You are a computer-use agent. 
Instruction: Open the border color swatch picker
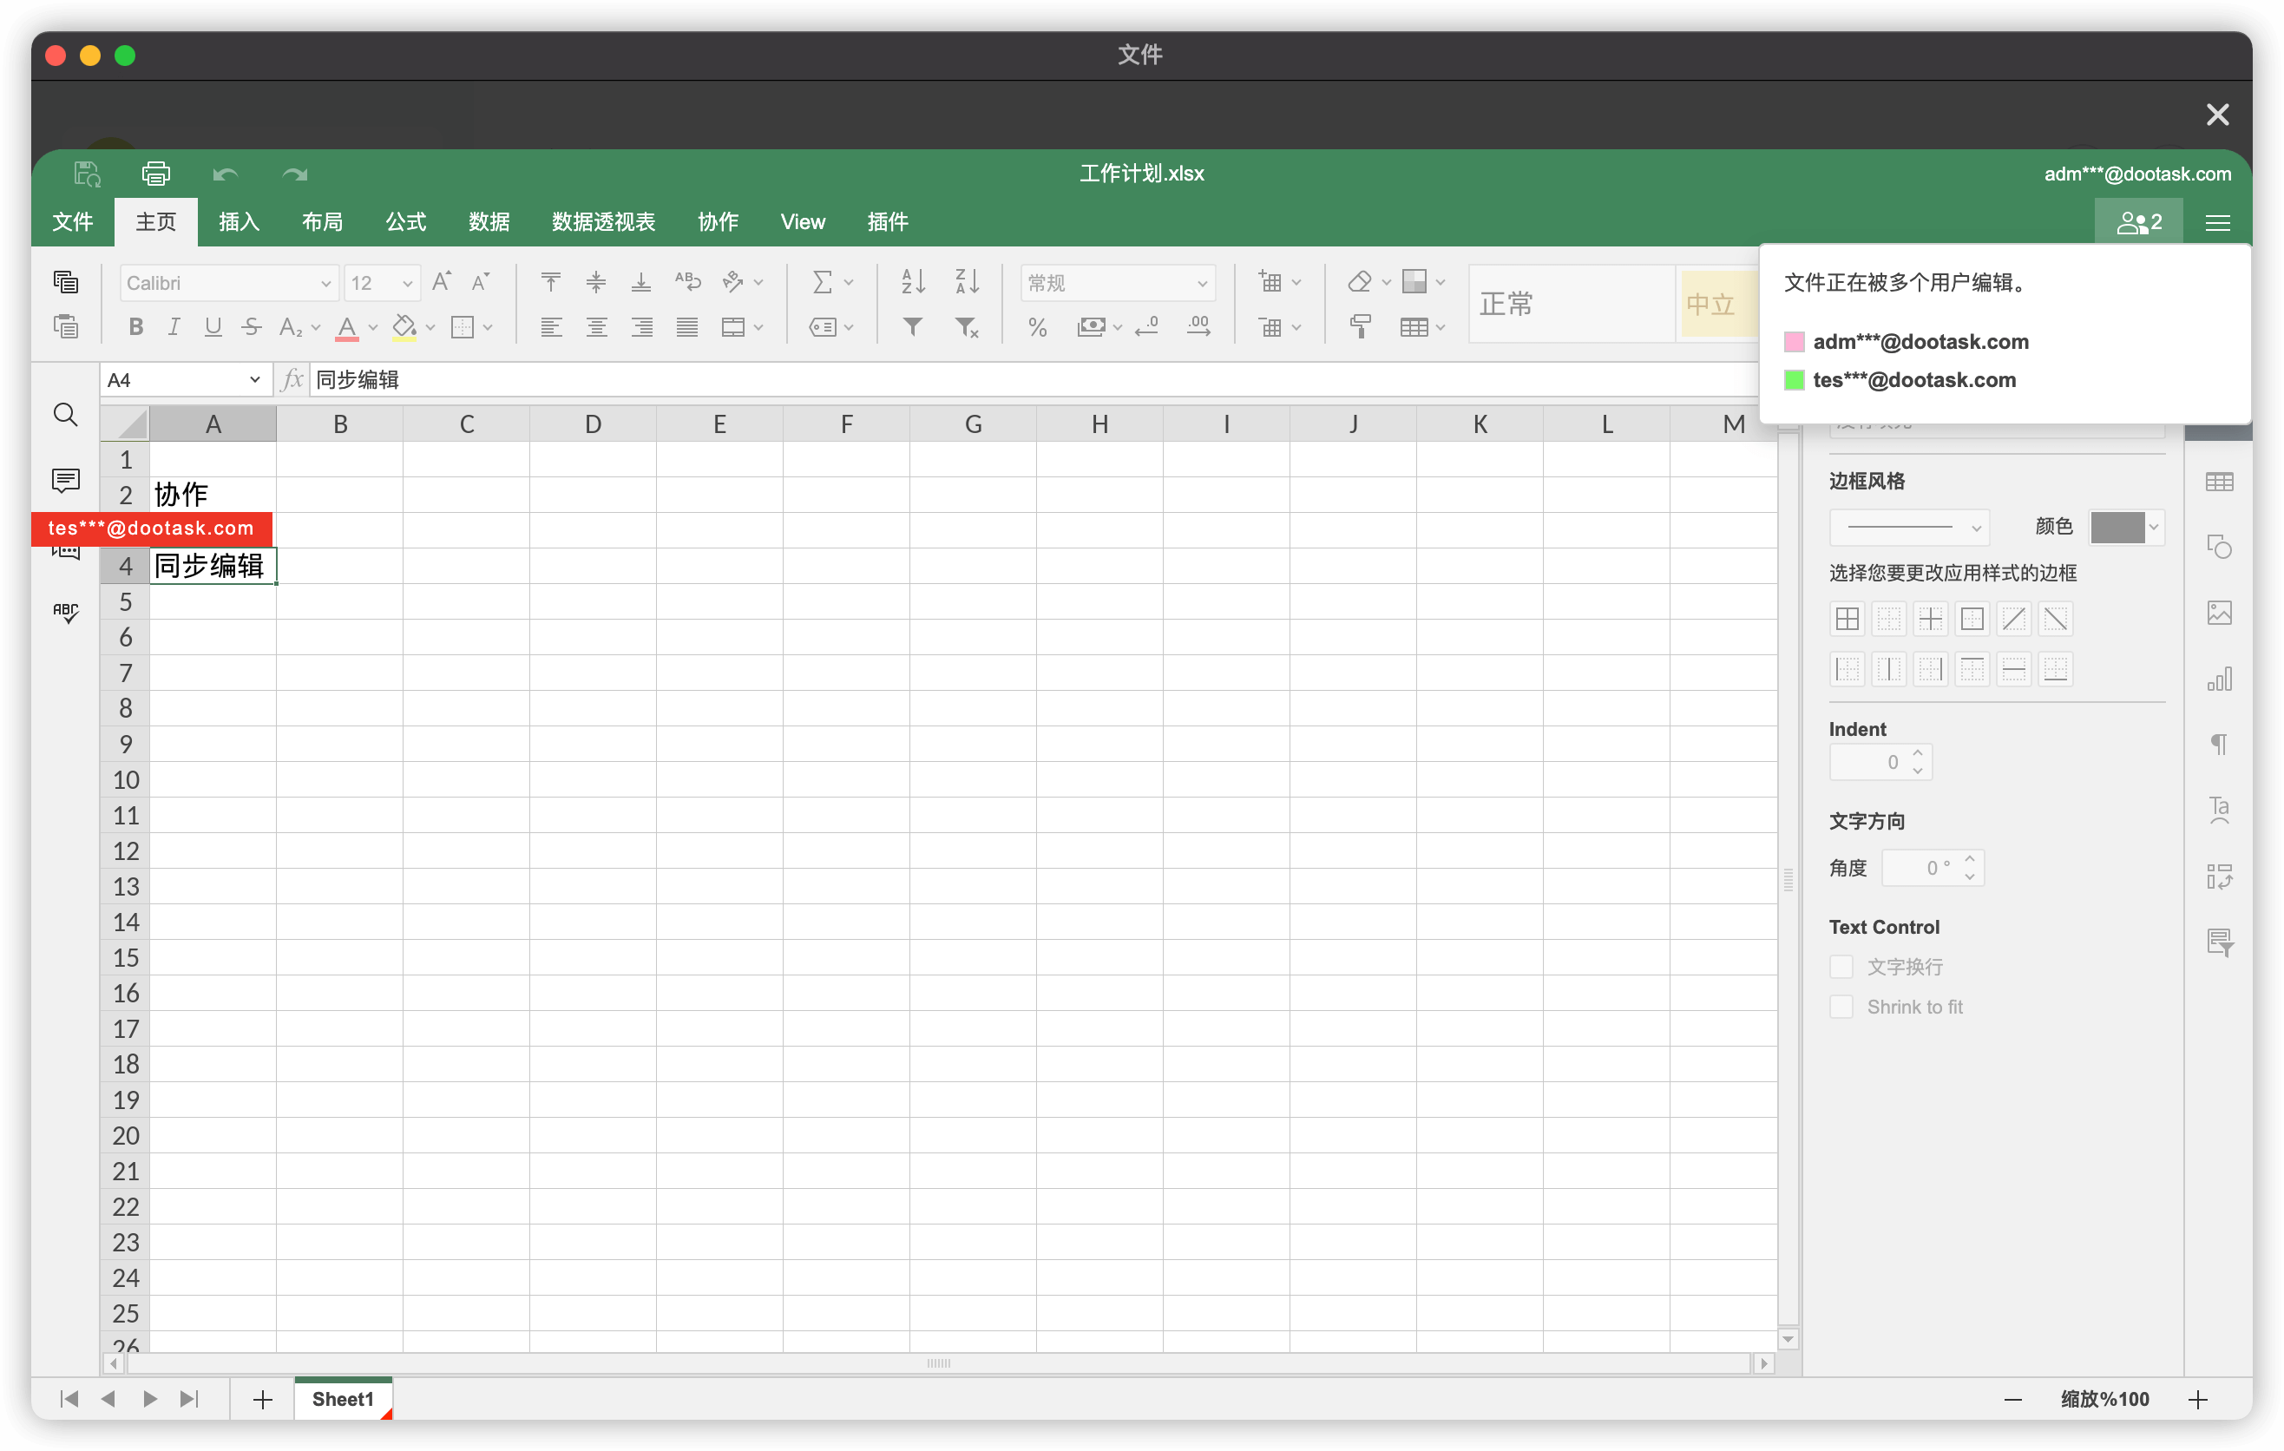coord(2125,528)
